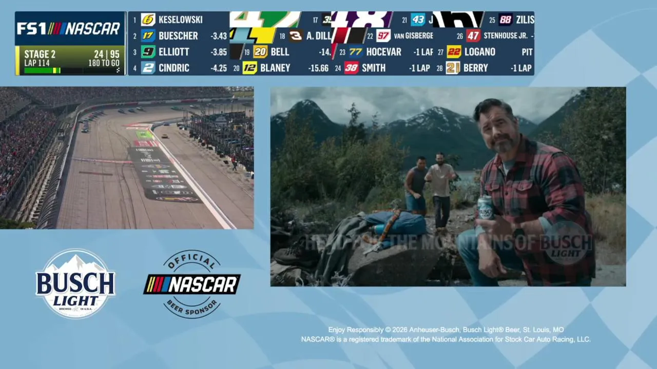Open the Busch Light commercial video
This screenshot has height=369, width=657.
click(x=448, y=187)
